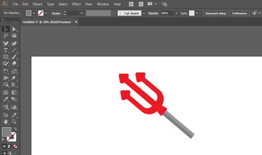The image size is (262, 155).
Task: Open the Window menu
Action: point(103,4)
